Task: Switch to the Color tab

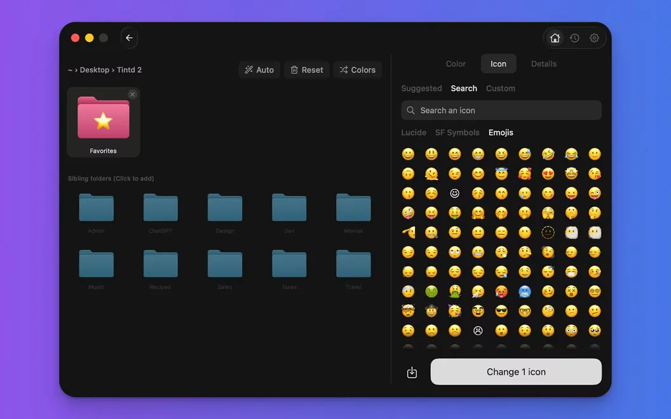Action: pyautogui.click(x=456, y=63)
